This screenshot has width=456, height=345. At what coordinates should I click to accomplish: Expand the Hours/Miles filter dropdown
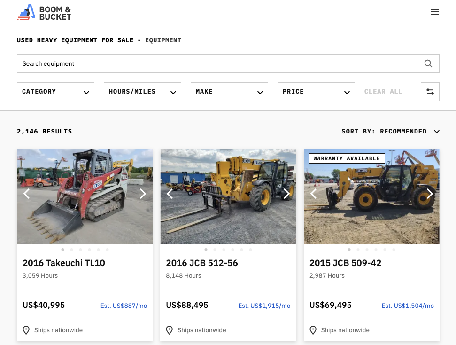pyautogui.click(x=142, y=92)
